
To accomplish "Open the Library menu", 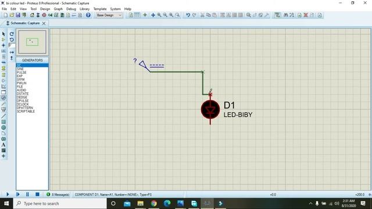I will 84,9.
